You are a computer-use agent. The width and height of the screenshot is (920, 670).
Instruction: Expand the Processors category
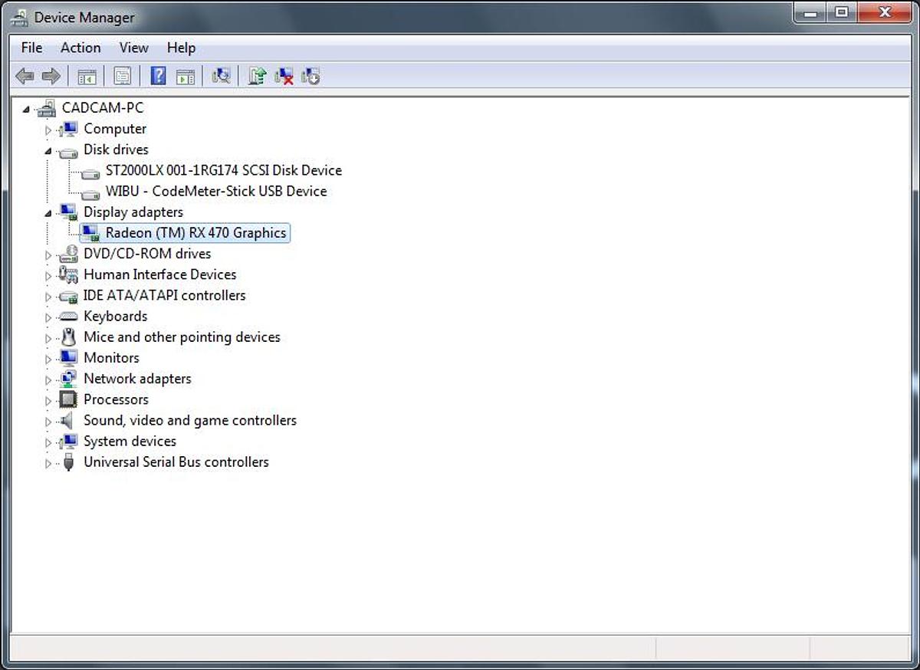pos(48,400)
